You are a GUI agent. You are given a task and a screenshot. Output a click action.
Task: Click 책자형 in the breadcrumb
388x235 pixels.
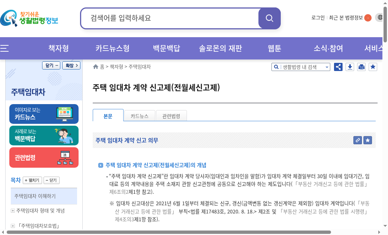pos(116,67)
